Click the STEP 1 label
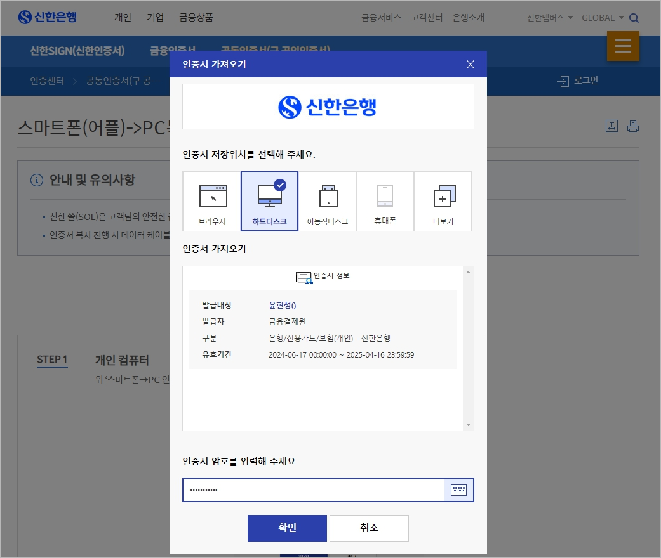Viewport: 661px width, 558px height. (x=52, y=360)
